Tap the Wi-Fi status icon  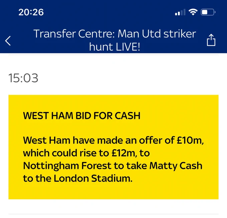pos(193,12)
